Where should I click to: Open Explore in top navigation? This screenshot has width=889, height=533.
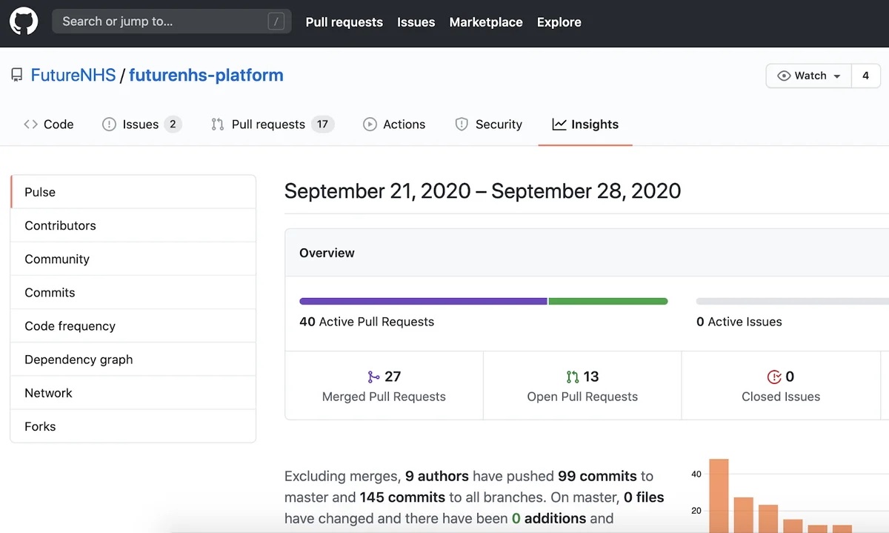559,22
